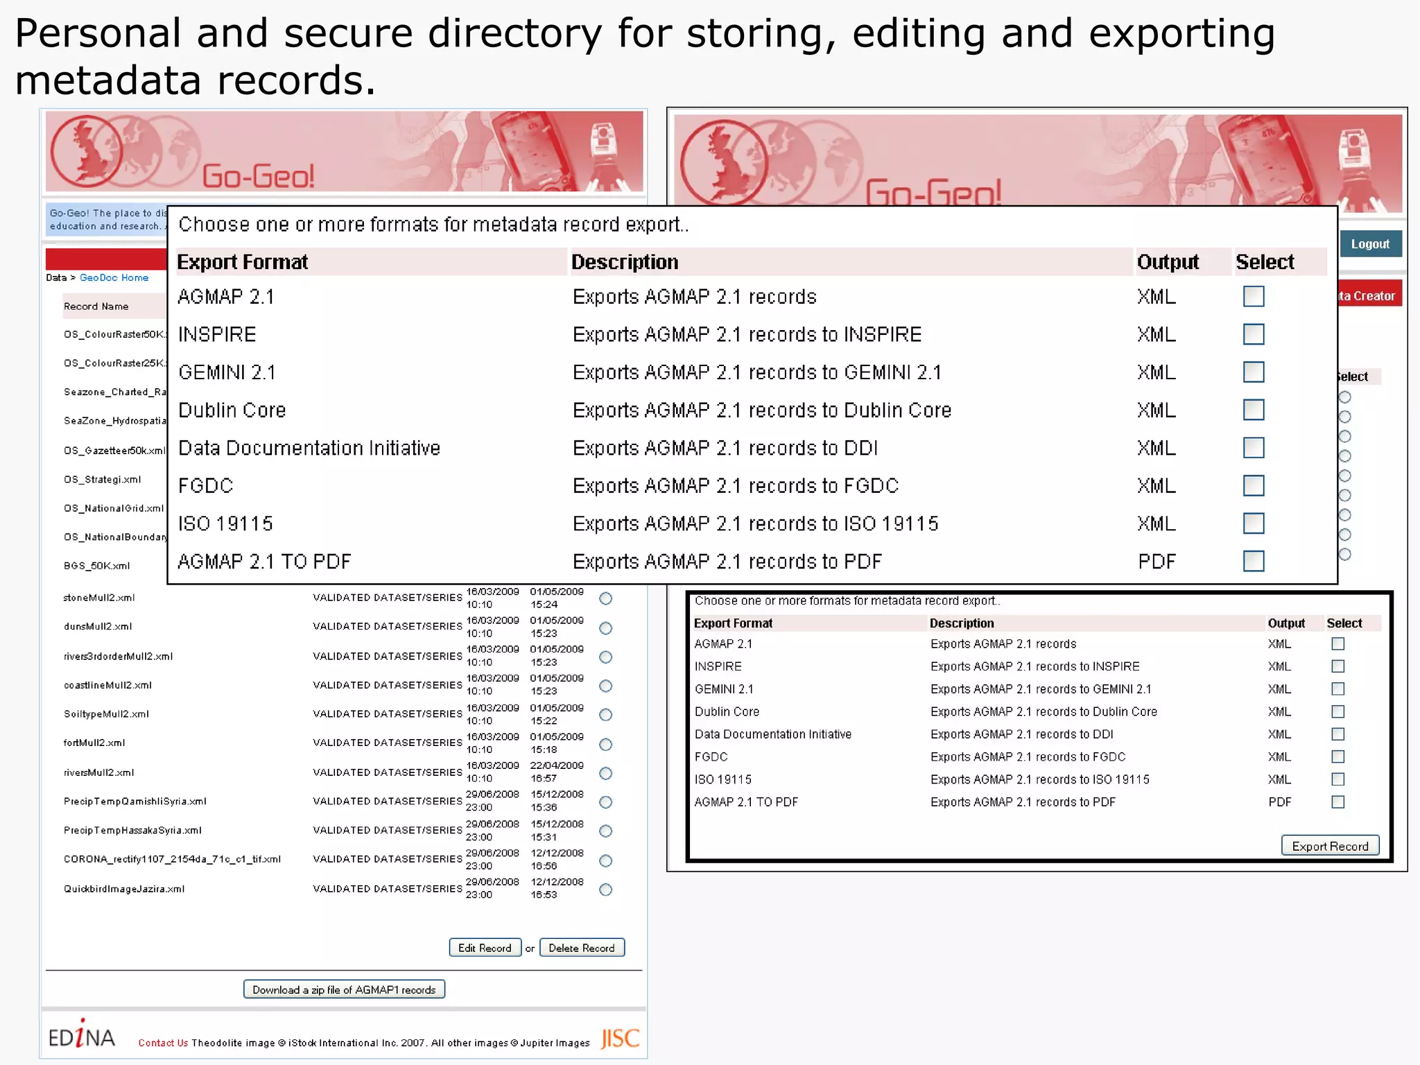Image resolution: width=1420 pixels, height=1065 pixels.
Task: Open the Contact Us footer link
Action: click(163, 1043)
